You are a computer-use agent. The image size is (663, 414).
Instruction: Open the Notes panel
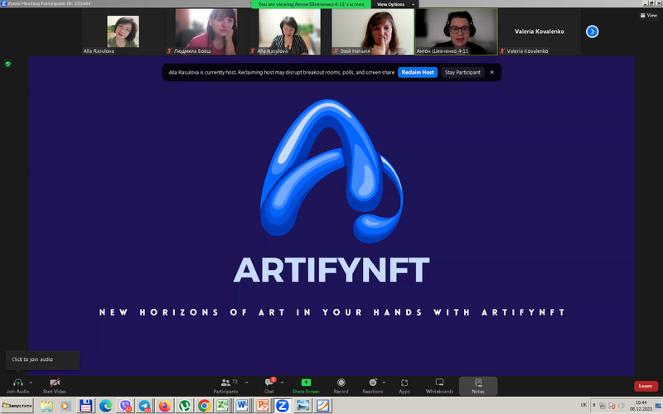coord(478,386)
